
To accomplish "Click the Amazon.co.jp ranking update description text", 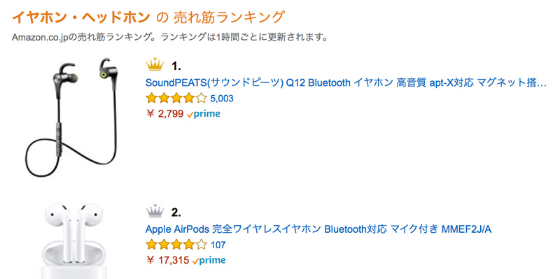I will point(169,37).
